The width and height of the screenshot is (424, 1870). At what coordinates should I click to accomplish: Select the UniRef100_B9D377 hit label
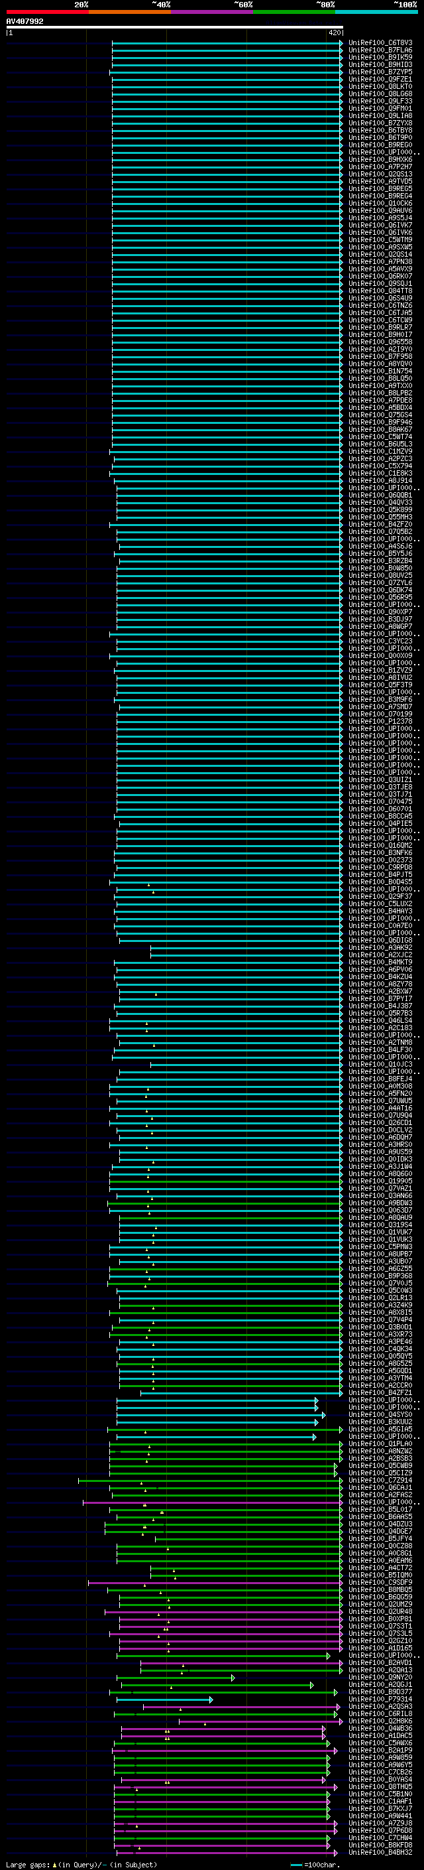click(x=380, y=1692)
